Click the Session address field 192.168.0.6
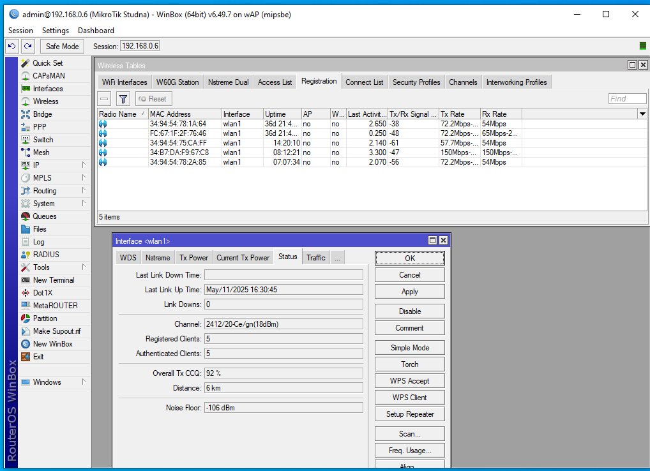The width and height of the screenshot is (650, 471). pos(140,46)
